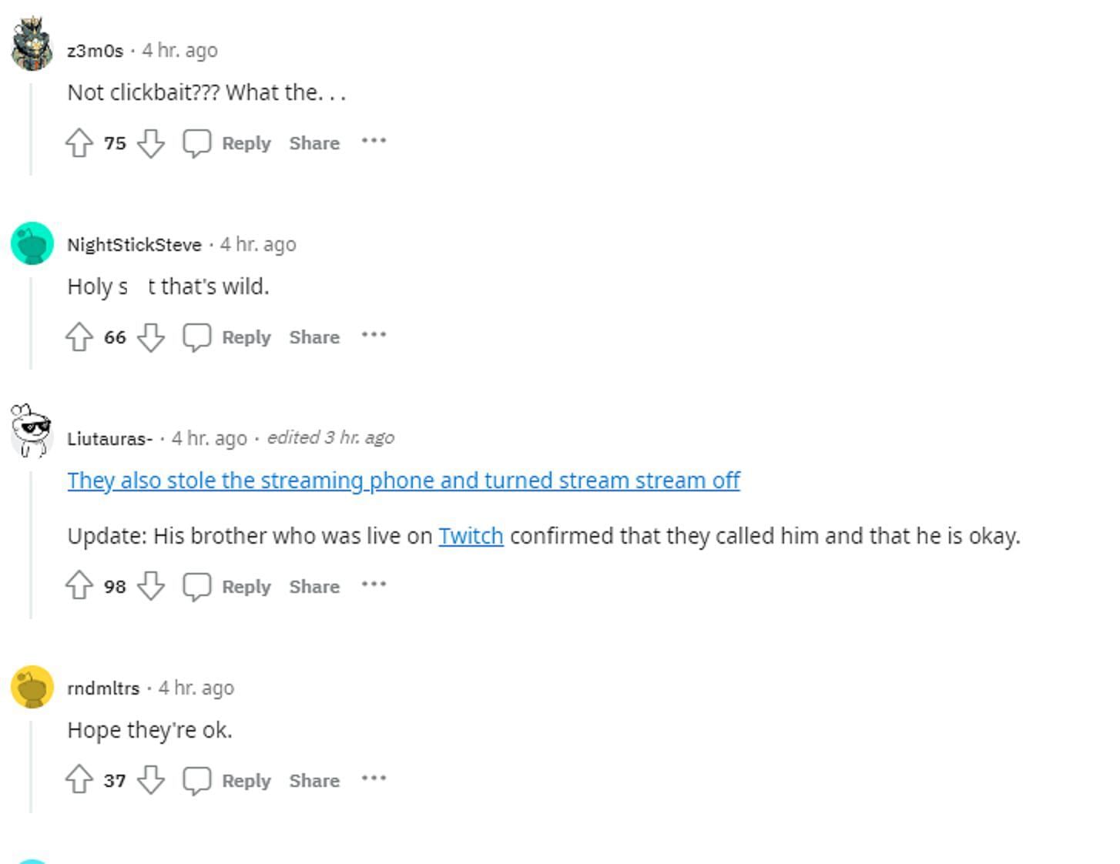Click comment bubble icon on rndmltrs's comment

point(196,780)
